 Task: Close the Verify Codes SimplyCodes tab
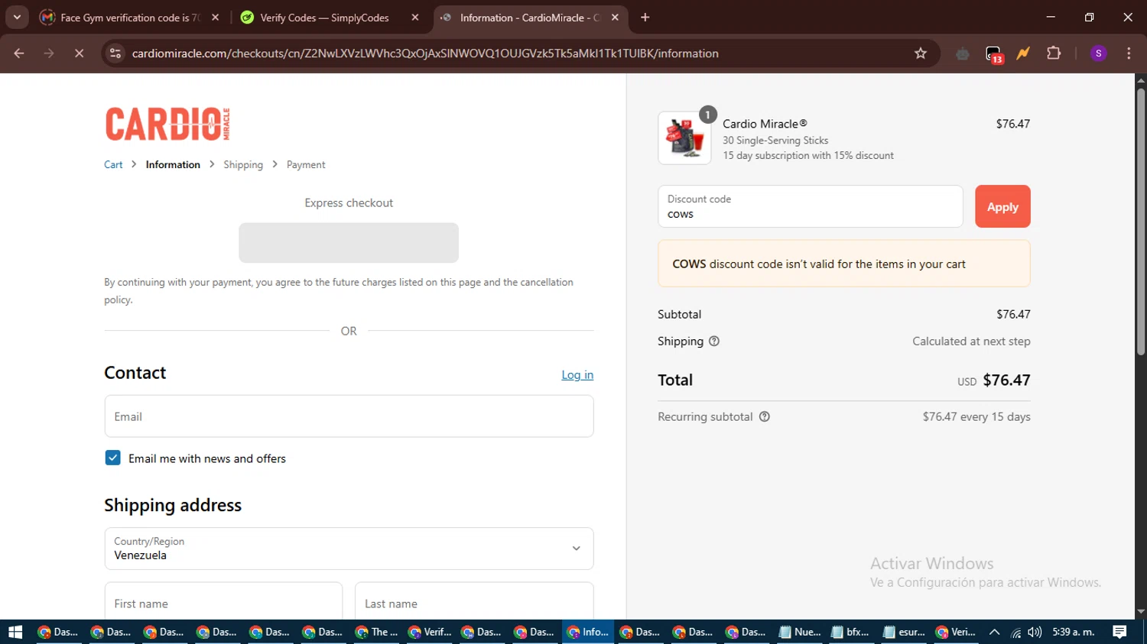click(x=415, y=18)
